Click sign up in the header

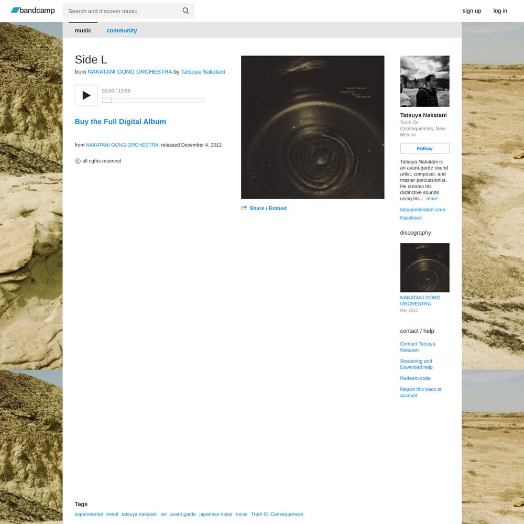click(x=472, y=10)
